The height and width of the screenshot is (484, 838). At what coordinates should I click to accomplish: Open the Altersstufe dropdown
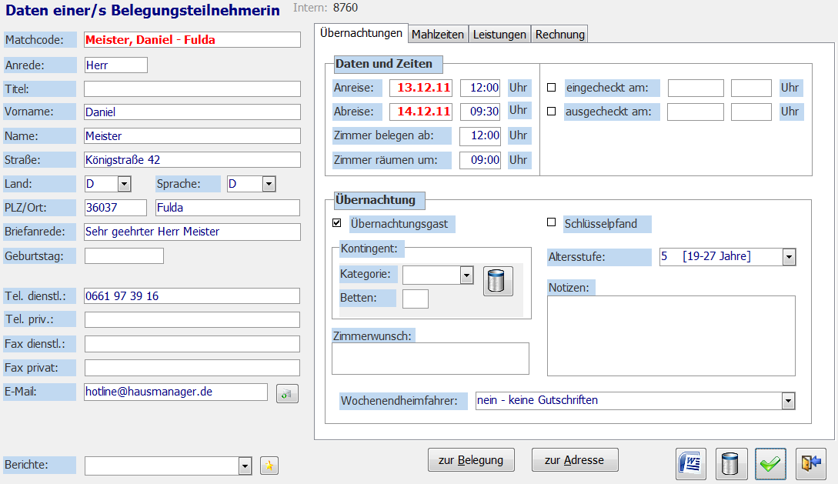(x=789, y=257)
